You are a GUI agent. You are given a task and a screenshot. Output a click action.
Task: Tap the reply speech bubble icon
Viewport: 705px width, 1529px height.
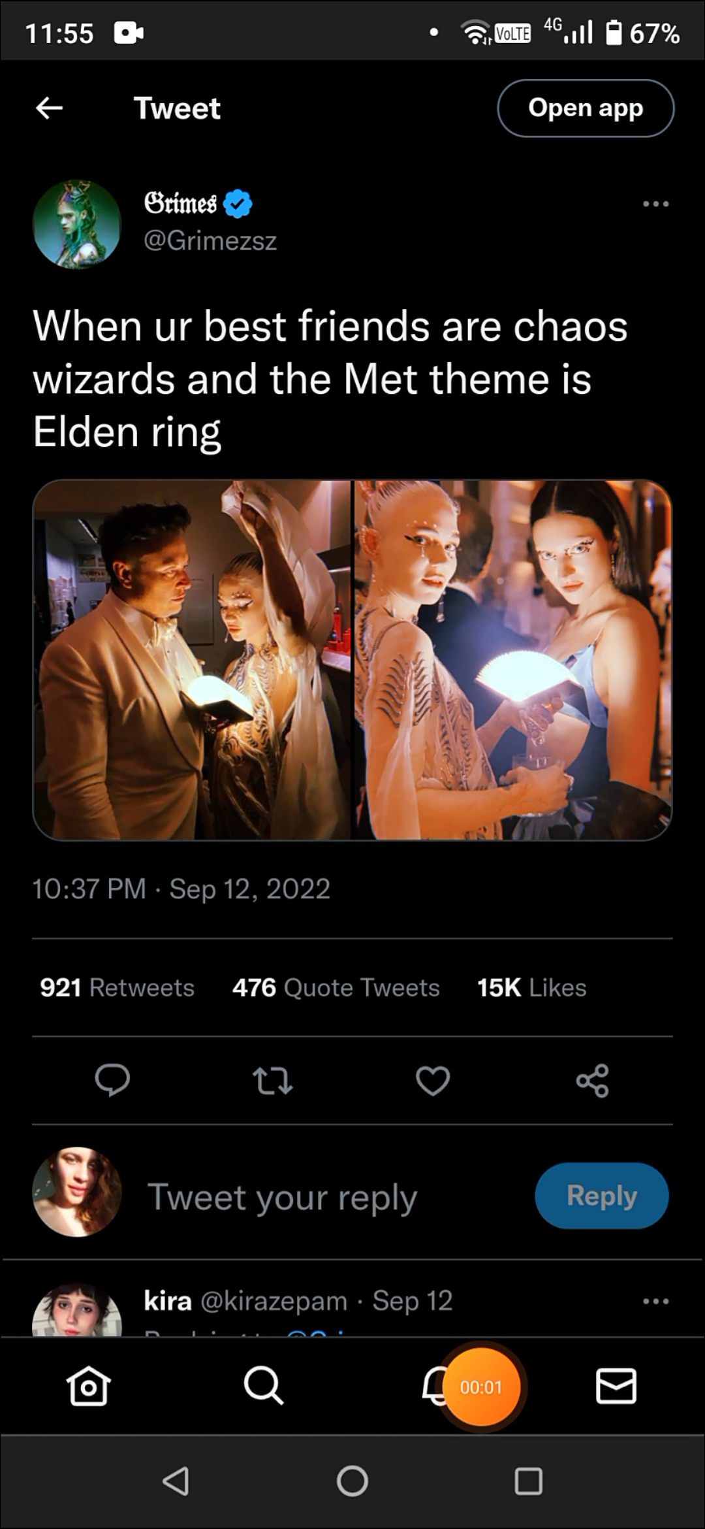pyautogui.click(x=112, y=1080)
